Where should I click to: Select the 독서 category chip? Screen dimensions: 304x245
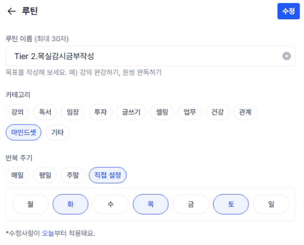click(x=45, y=112)
